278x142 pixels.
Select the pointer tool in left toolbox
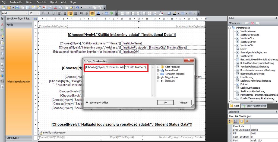pyautogui.click(x=2, y=19)
